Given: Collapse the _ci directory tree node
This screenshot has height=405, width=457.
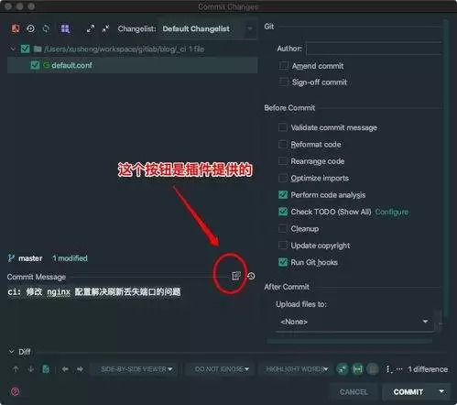Looking at the screenshot, I should (x=13, y=49).
